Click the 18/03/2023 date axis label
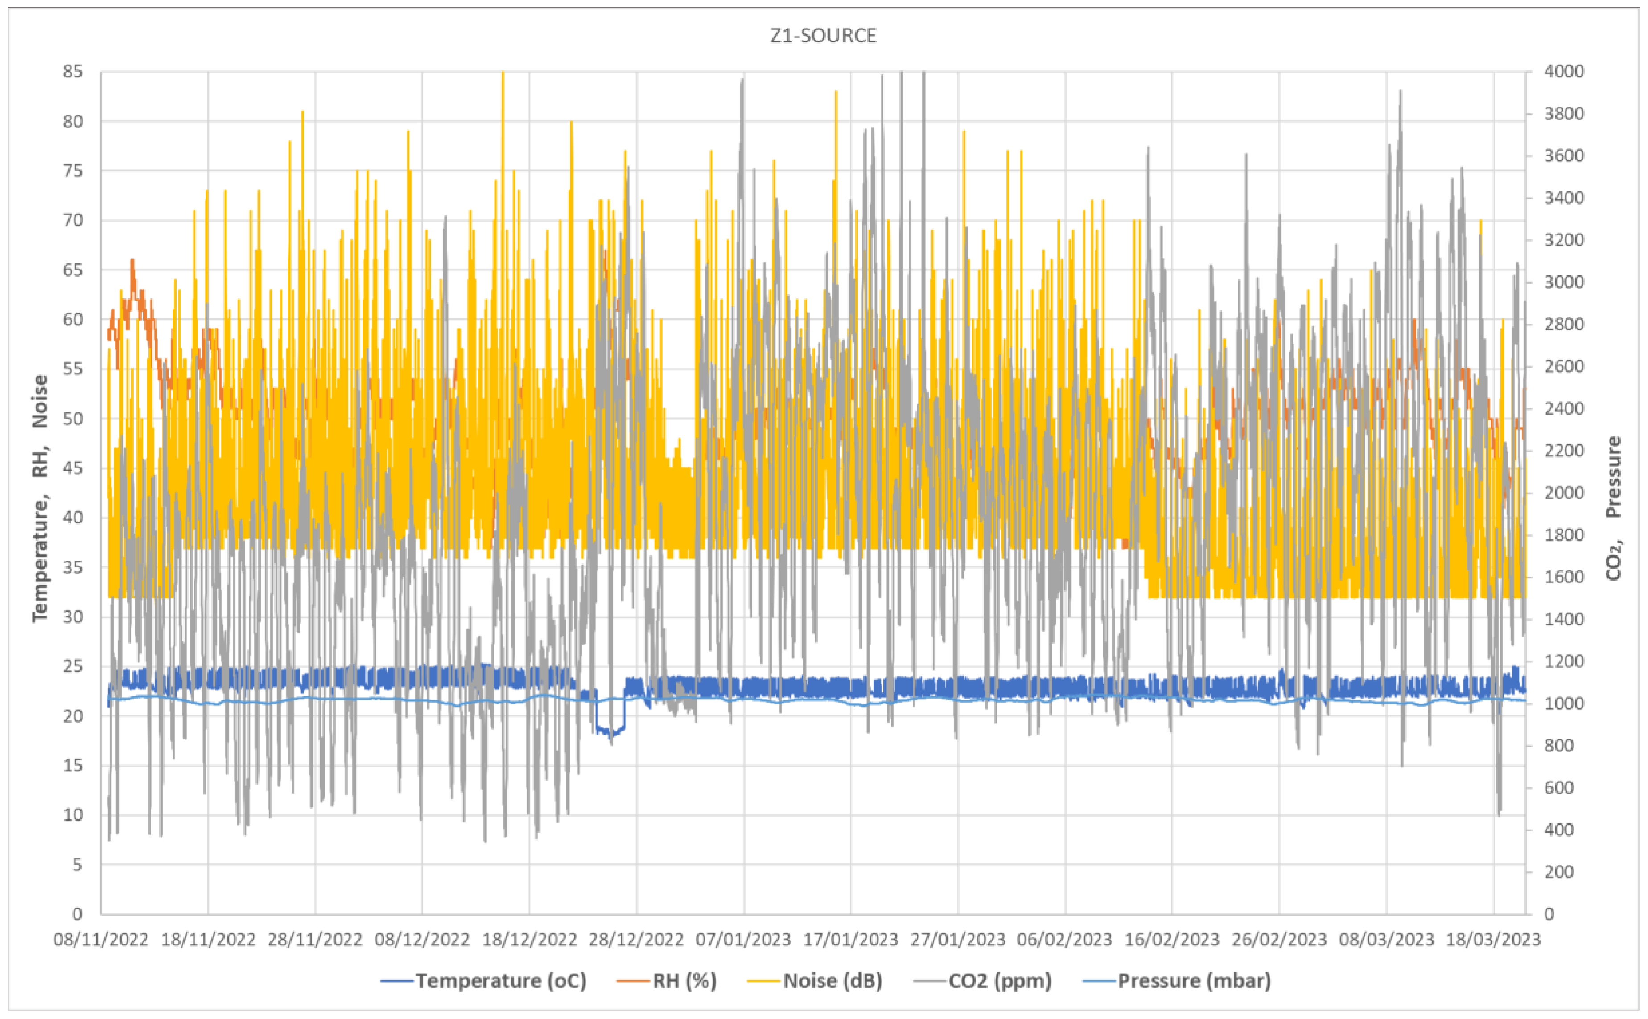The image size is (1648, 1019). (1493, 940)
